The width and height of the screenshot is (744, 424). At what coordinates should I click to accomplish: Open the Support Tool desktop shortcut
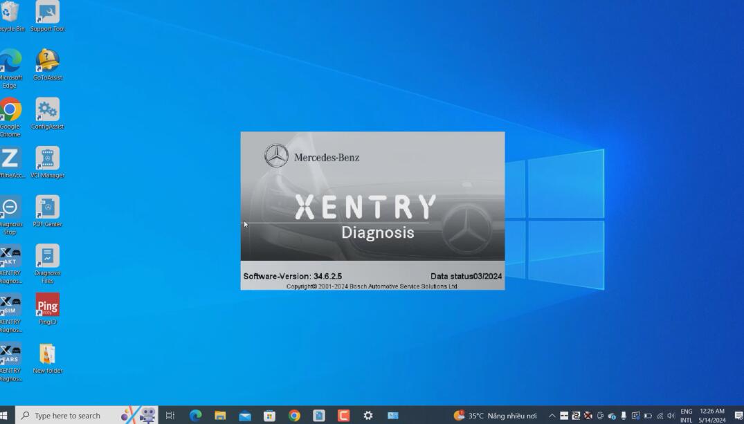[48, 17]
